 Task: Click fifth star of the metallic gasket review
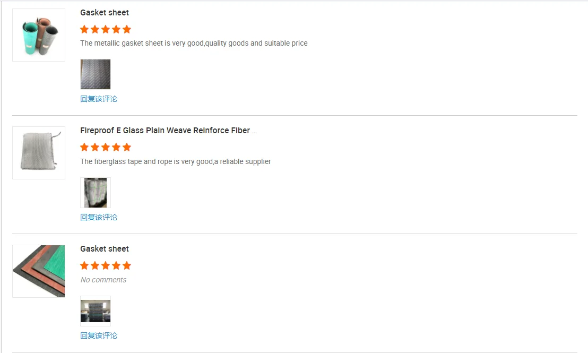126,29
